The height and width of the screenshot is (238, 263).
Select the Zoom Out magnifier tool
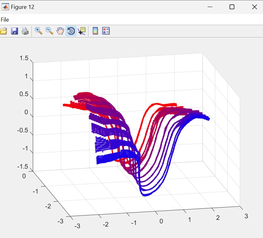[x=49, y=31]
